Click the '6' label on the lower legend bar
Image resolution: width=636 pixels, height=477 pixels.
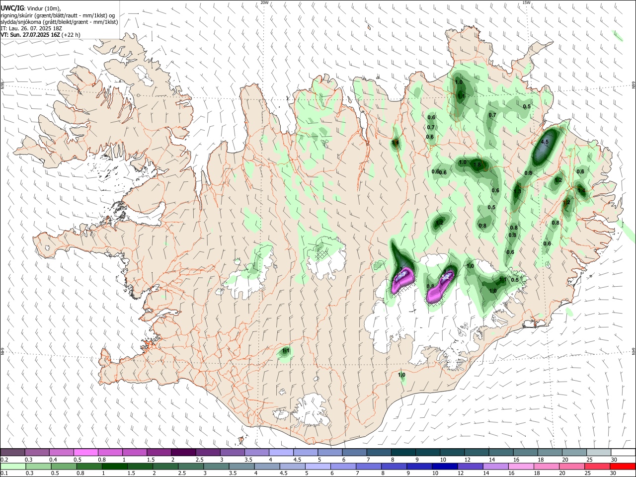coord(332,474)
